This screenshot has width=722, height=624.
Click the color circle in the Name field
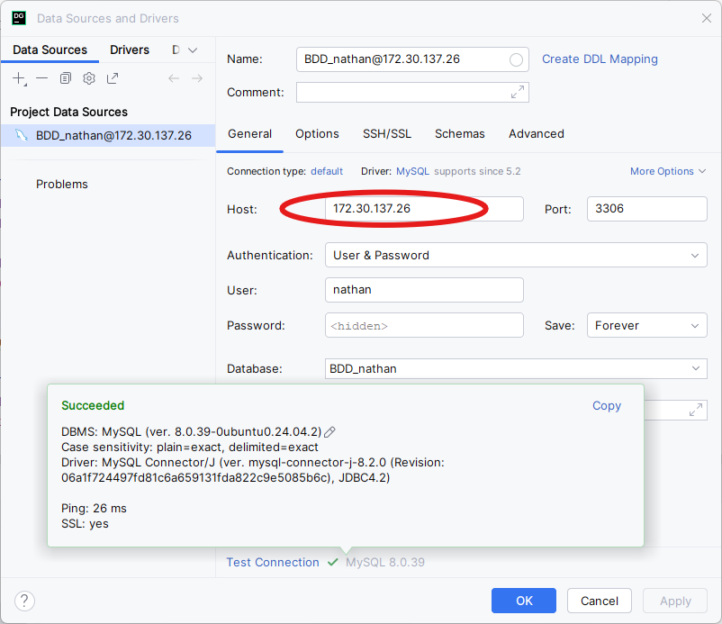[516, 59]
